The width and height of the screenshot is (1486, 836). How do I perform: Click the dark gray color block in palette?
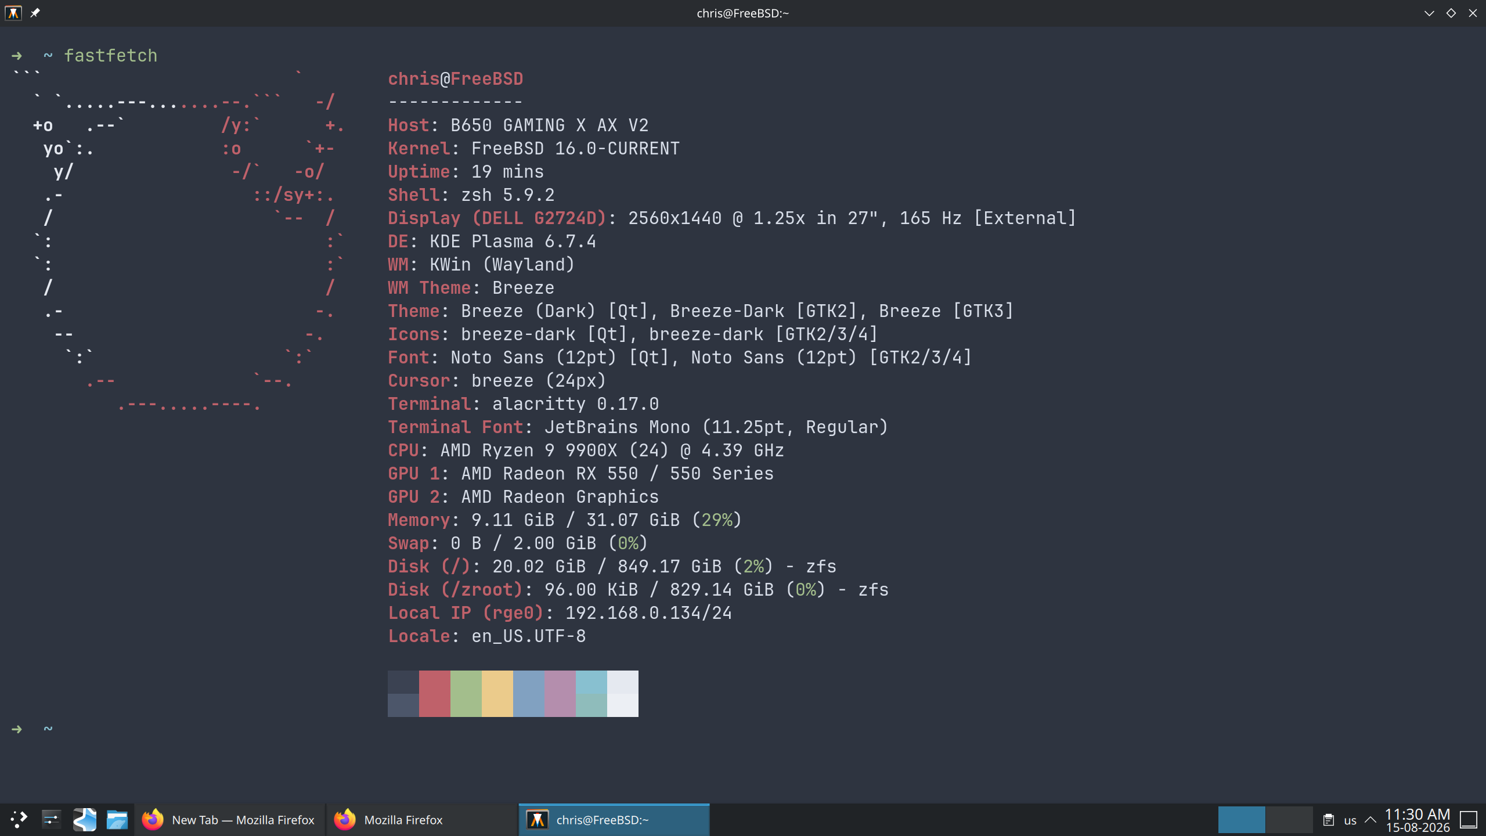pos(403,694)
